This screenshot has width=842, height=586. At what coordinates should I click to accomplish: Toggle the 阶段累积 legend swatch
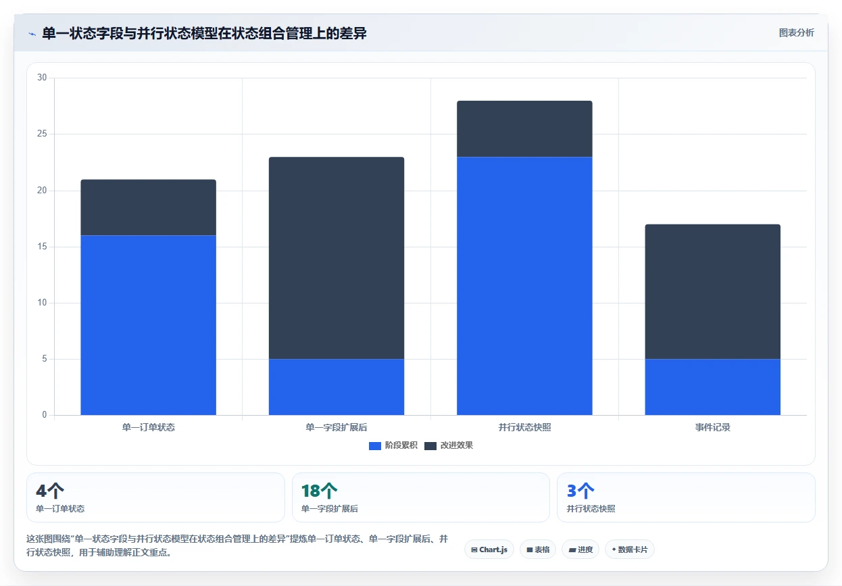pyautogui.click(x=375, y=445)
